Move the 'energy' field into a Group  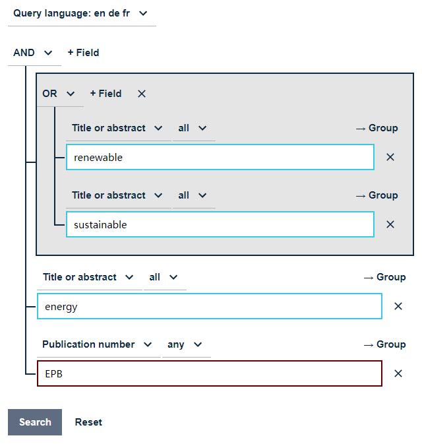pos(384,277)
